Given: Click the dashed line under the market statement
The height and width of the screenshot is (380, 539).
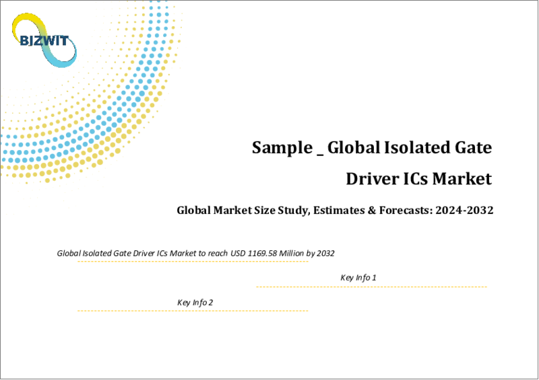Looking at the screenshot, I should point(192,262).
